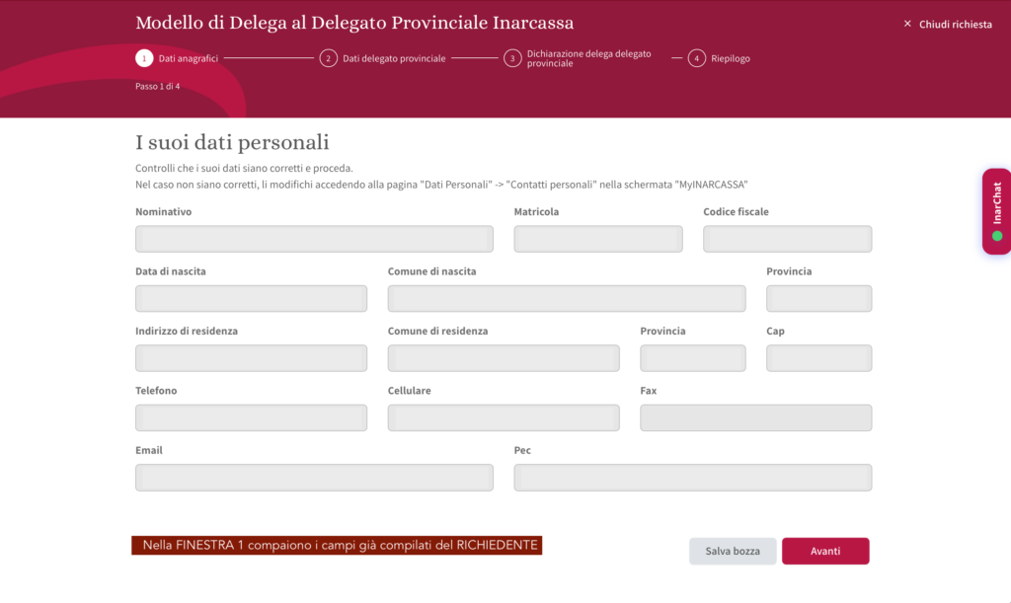Click the Avanti button
Screen dimensions: 1011x603
pos(825,551)
